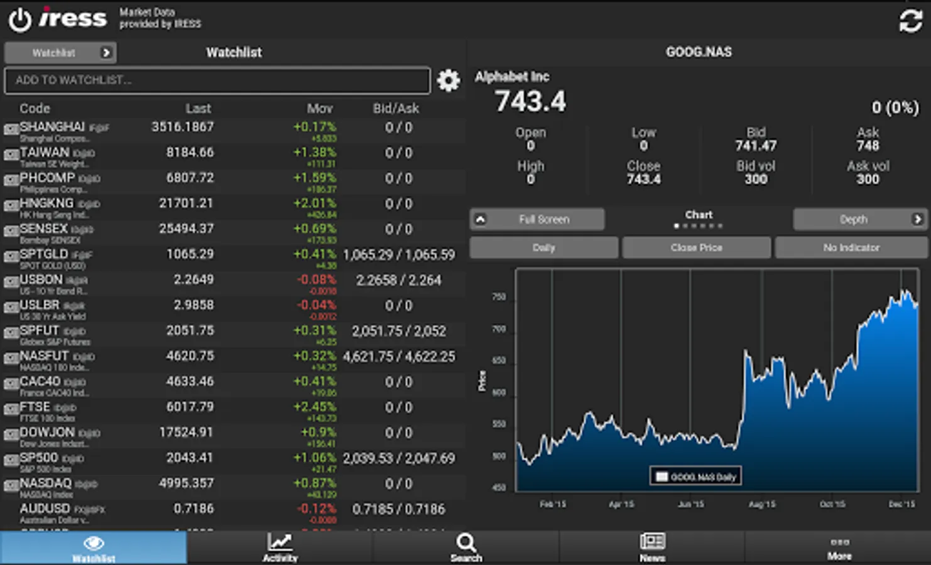931x565 pixels.
Task: Click the 743.4 last price
Action: pos(530,101)
